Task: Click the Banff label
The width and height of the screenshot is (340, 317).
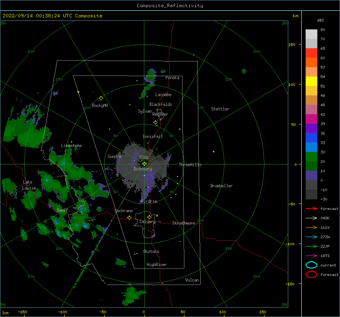Action: pos(62,210)
